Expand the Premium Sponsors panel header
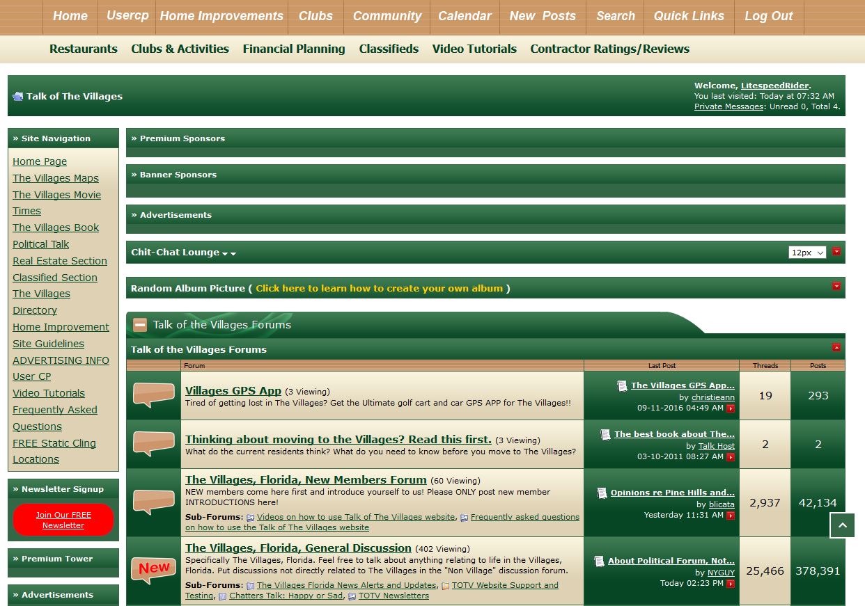Screen dimensions: 865x606 click(485, 138)
